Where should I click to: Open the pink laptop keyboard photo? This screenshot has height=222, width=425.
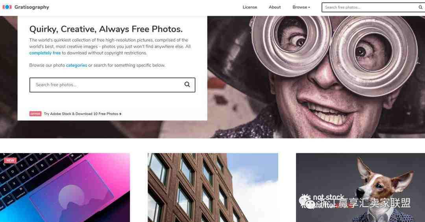65,187
